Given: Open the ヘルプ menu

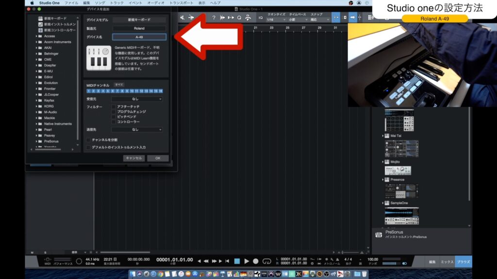Looking at the screenshot, I should tap(215, 3).
